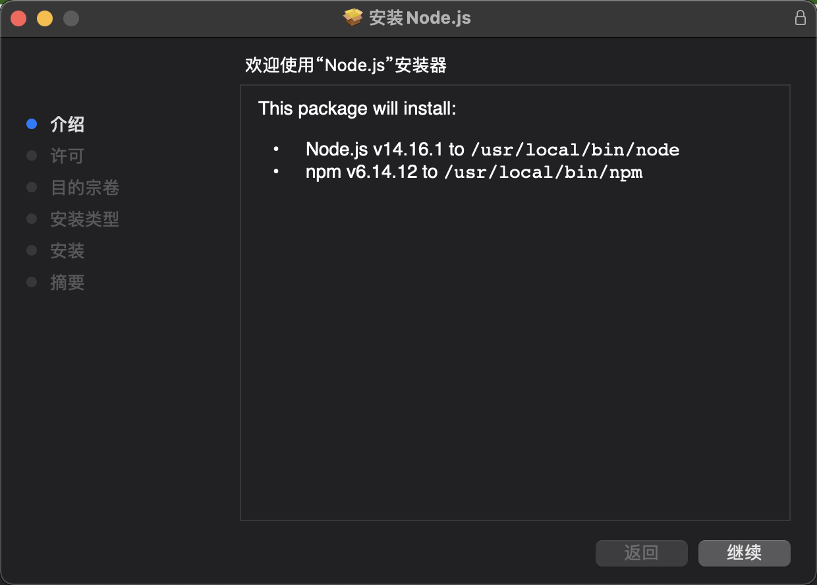Screen dimensions: 817x585
Task: Click the blue step indicator beside 介绍
Action: [31, 123]
